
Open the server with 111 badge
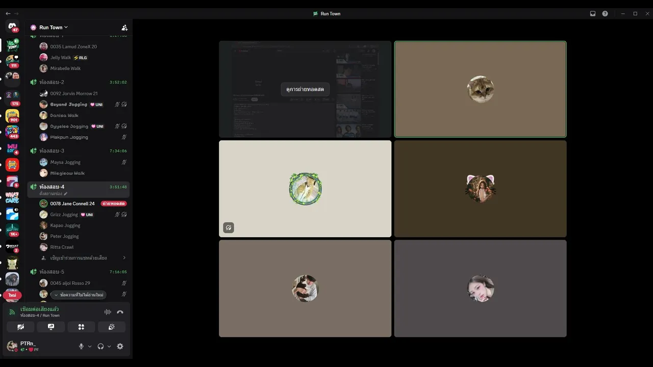[12, 61]
